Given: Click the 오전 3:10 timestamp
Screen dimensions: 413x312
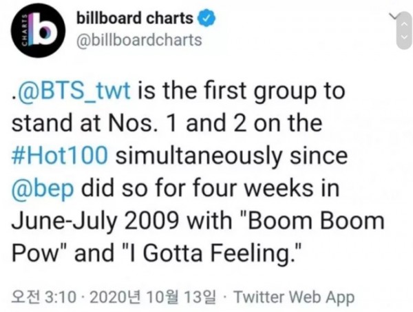Looking at the screenshot, I should [44, 298].
